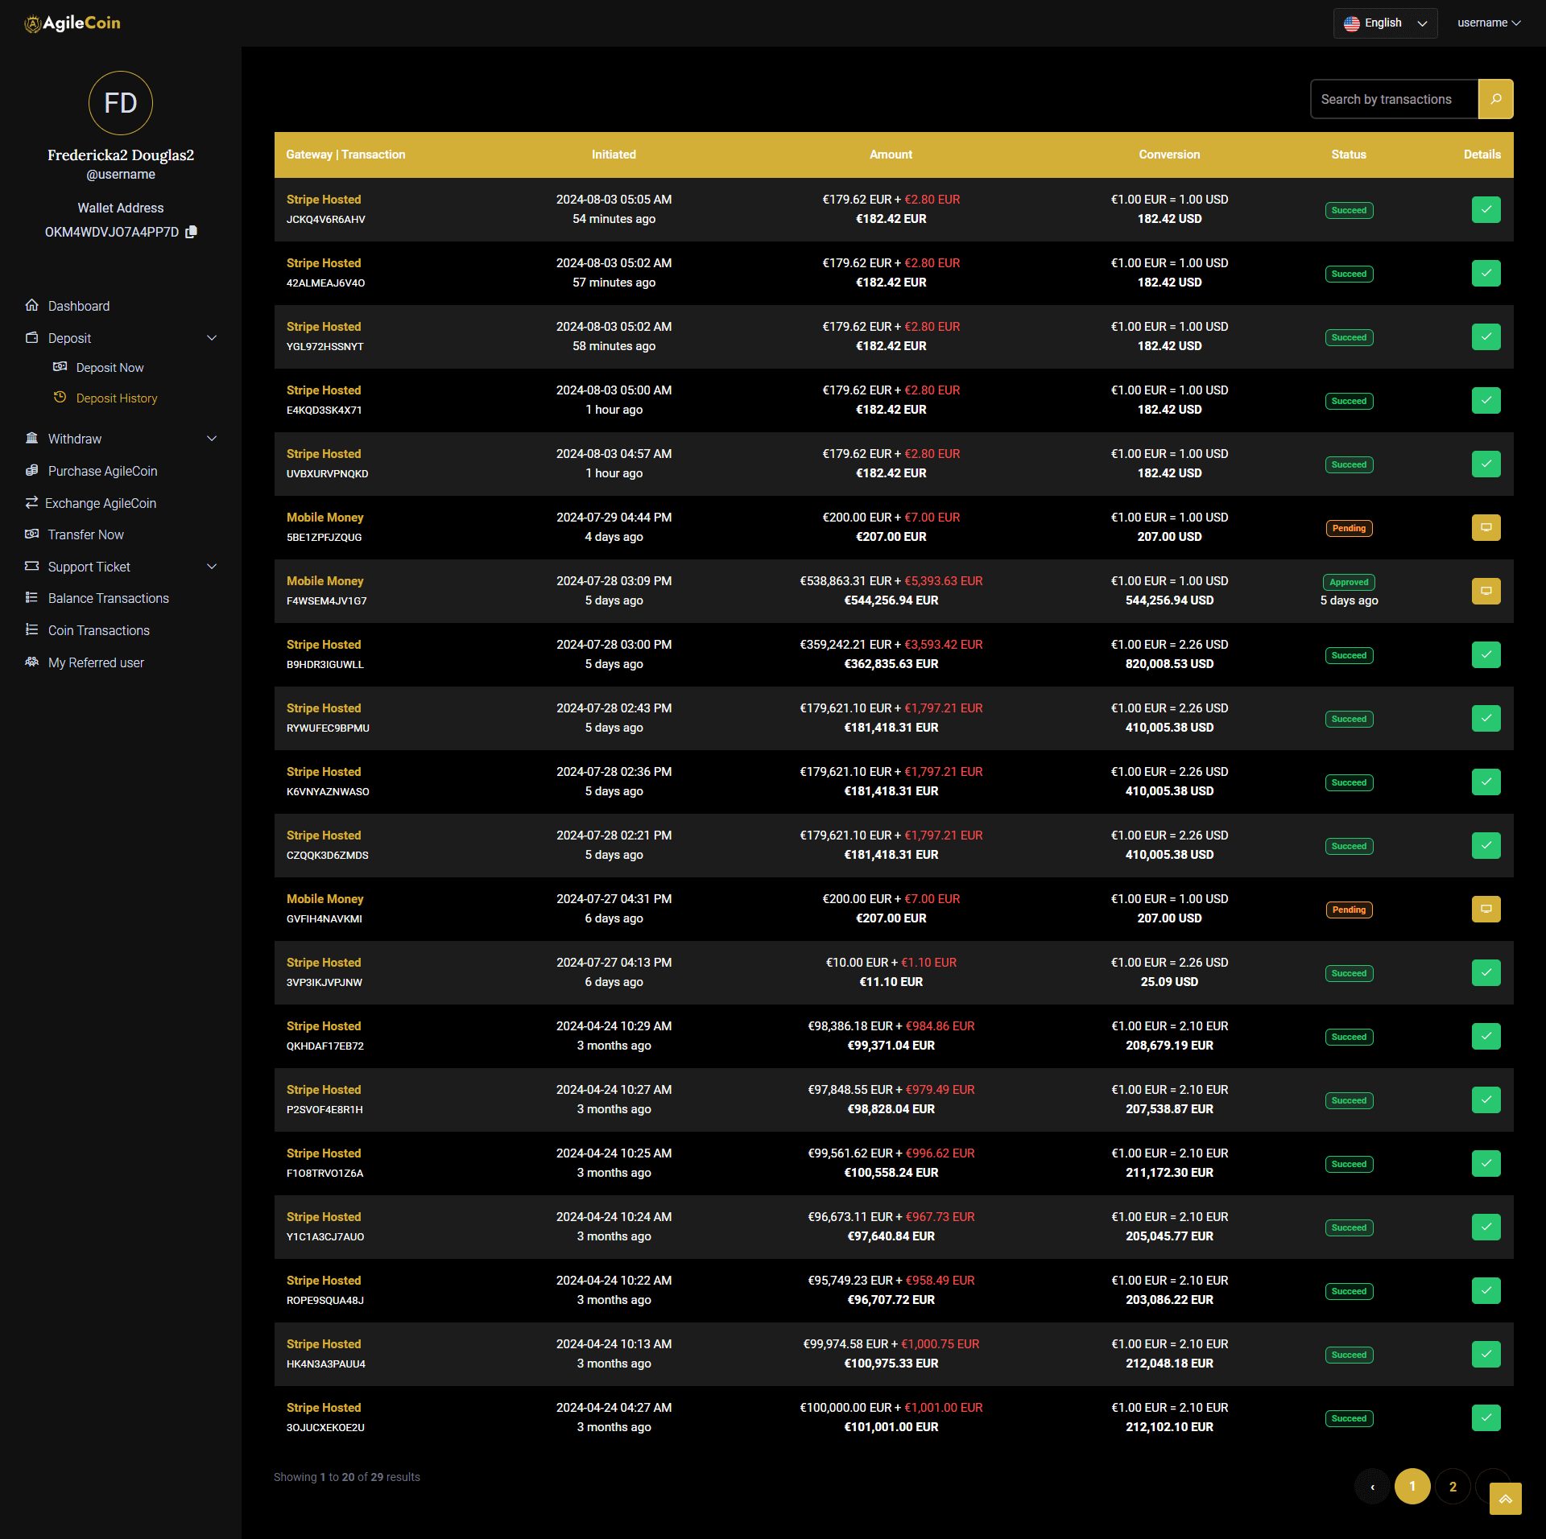This screenshot has width=1546, height=1539.
Task: Copy the wallet address icon
Action: (x=191, y=232)
